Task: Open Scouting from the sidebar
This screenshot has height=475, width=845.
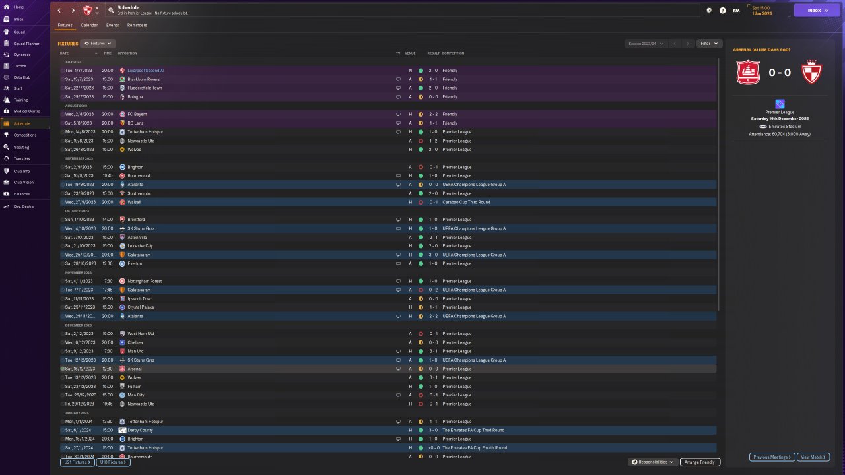Action: 7,147
